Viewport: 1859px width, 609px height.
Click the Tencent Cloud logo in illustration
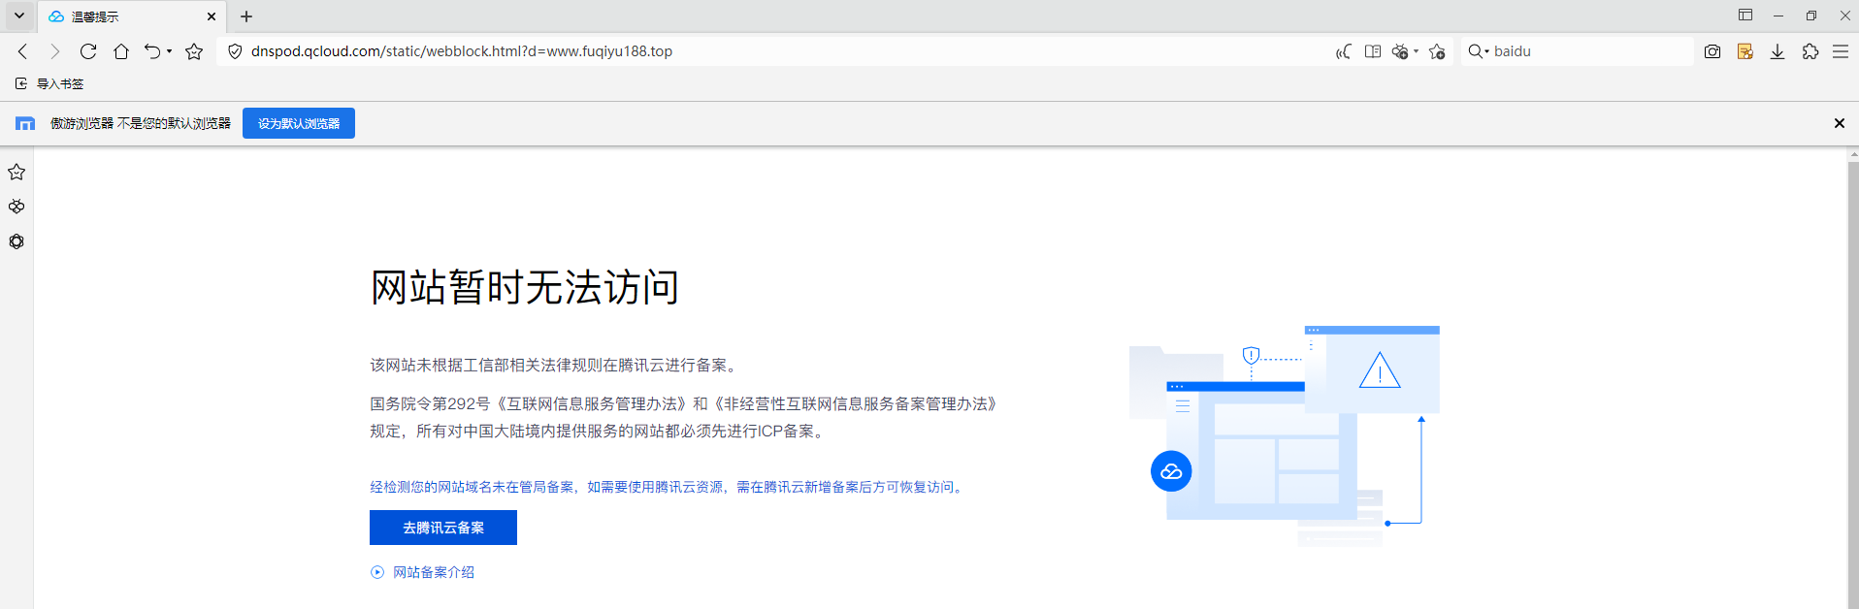[1171, 471]
